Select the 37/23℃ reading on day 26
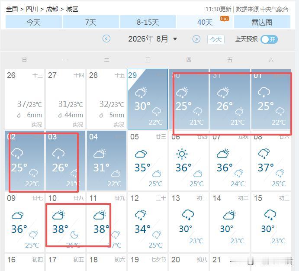Viewport: 299px width, 271px height. 29,104
